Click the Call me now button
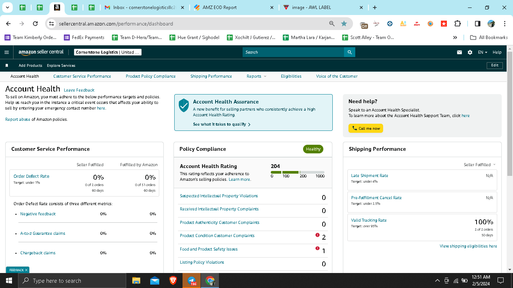Viewport: 513px width, 288px height. click(x=366, y=128)
